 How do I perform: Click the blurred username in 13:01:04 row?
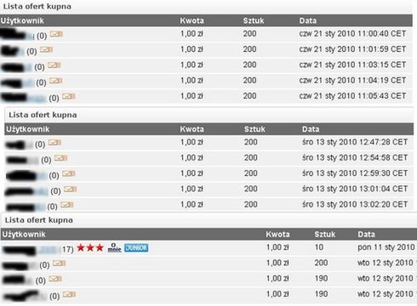pos(26,191)
